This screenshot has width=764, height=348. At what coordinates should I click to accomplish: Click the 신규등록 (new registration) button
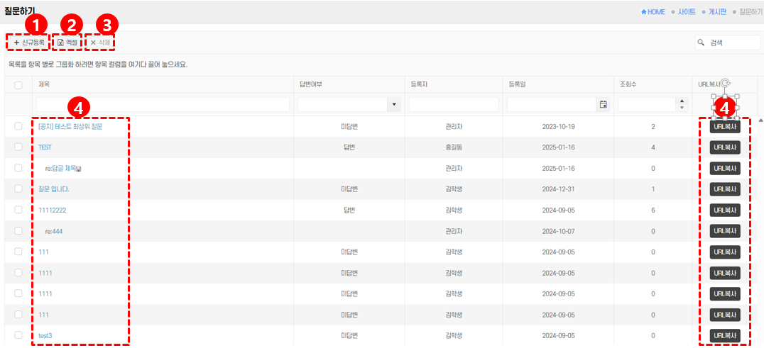point(29,43)
